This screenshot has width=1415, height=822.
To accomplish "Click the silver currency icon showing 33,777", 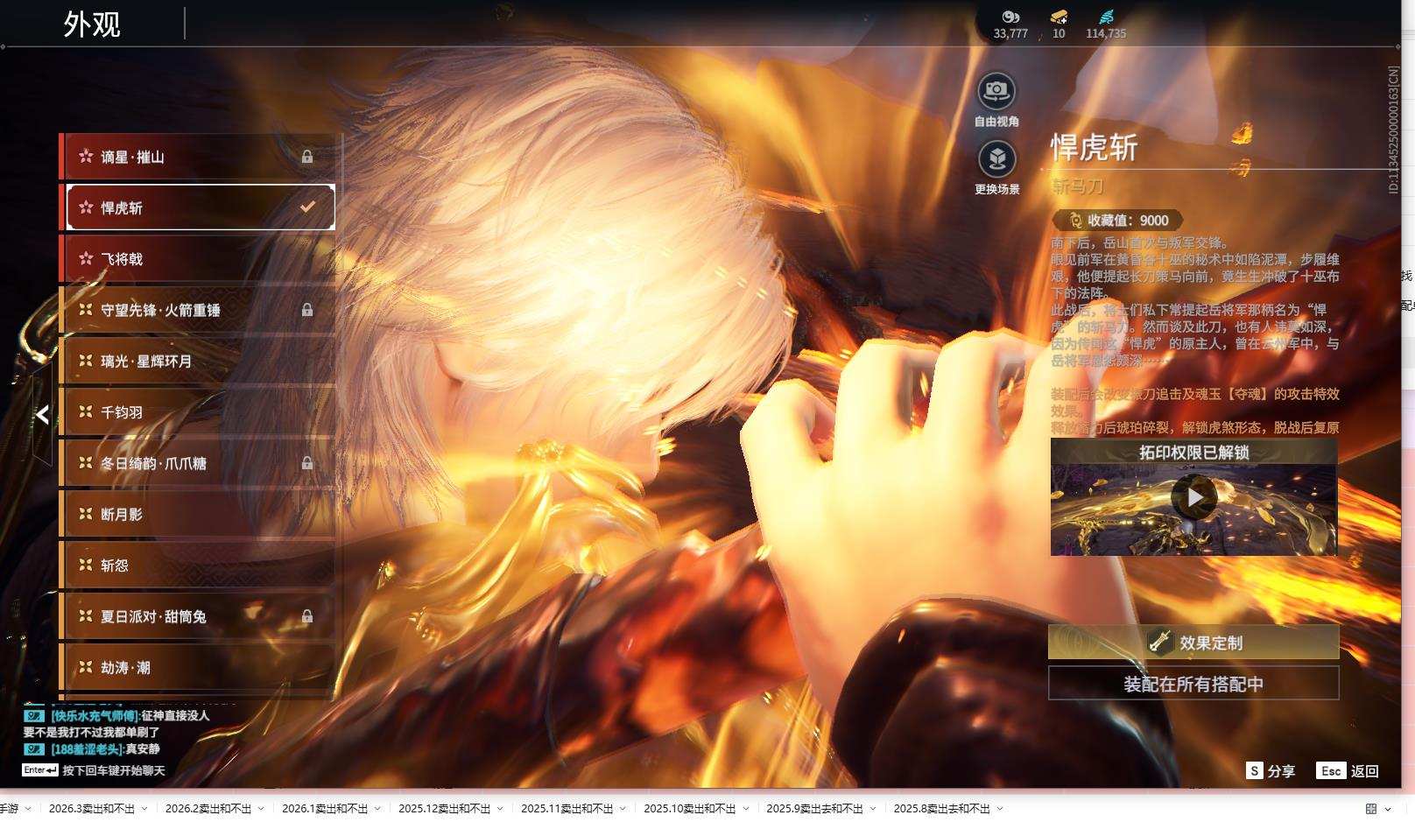I will (x=1010, y=17).
